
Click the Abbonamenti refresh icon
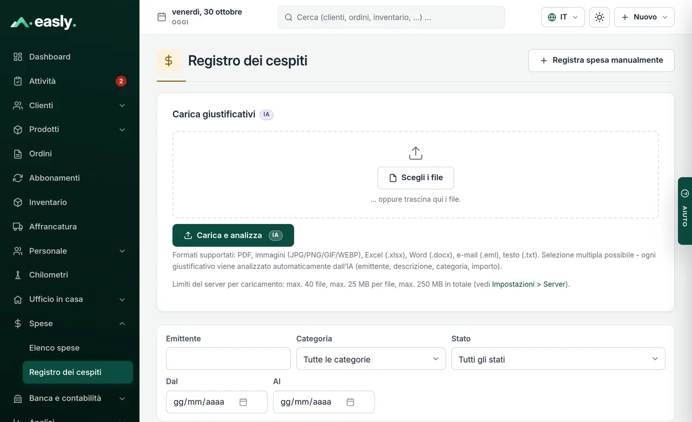tap(18, 178)
